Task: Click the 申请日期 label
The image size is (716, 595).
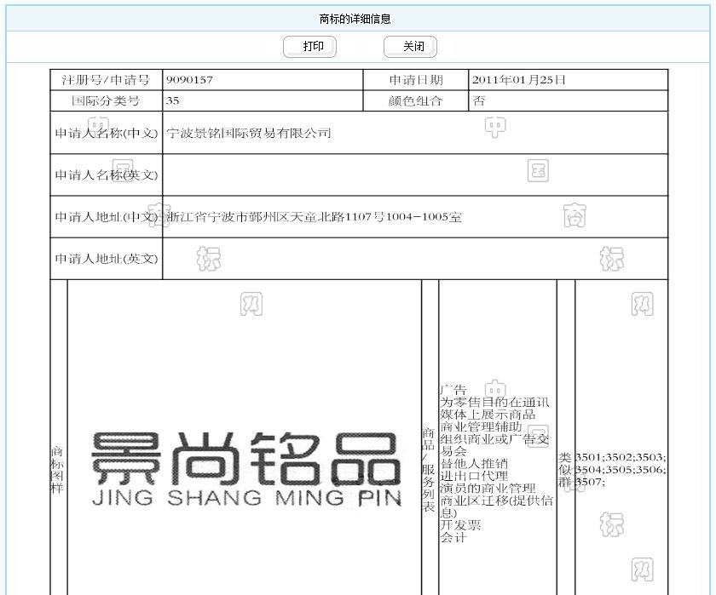Action: coord(416,80)
